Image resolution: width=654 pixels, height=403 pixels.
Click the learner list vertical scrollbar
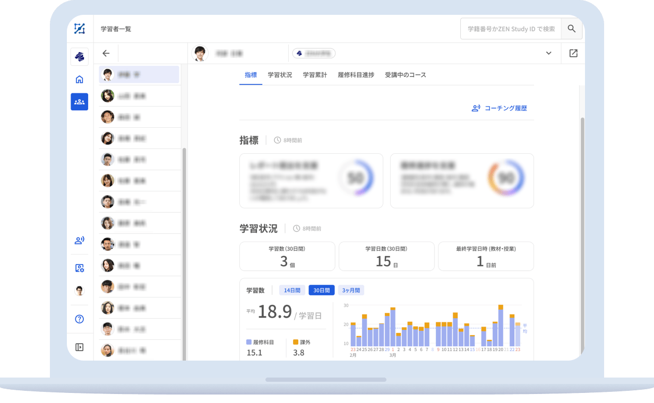(184, 239)
